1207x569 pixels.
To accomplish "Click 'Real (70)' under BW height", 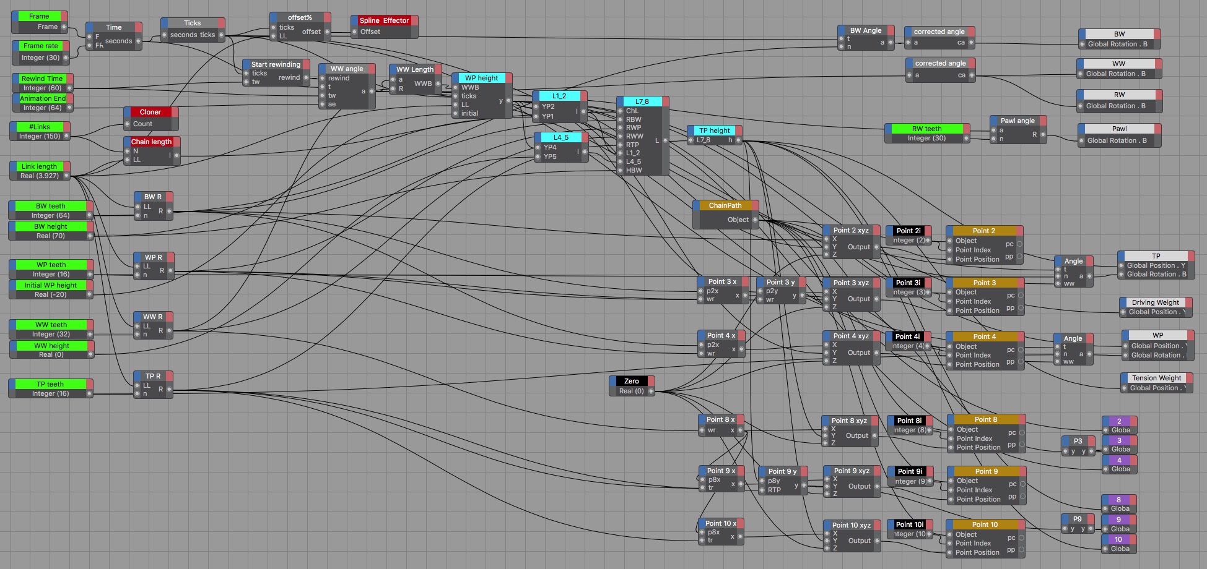I will (50, 236).
